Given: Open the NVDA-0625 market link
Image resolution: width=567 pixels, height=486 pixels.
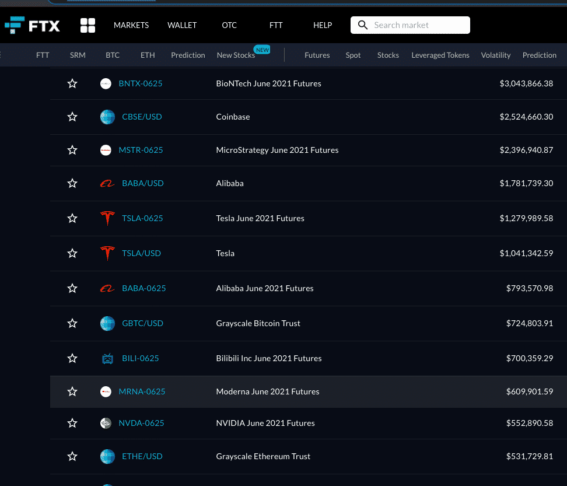Looking at the screenshot, I should pyautogui.click(x=141, y=423).
